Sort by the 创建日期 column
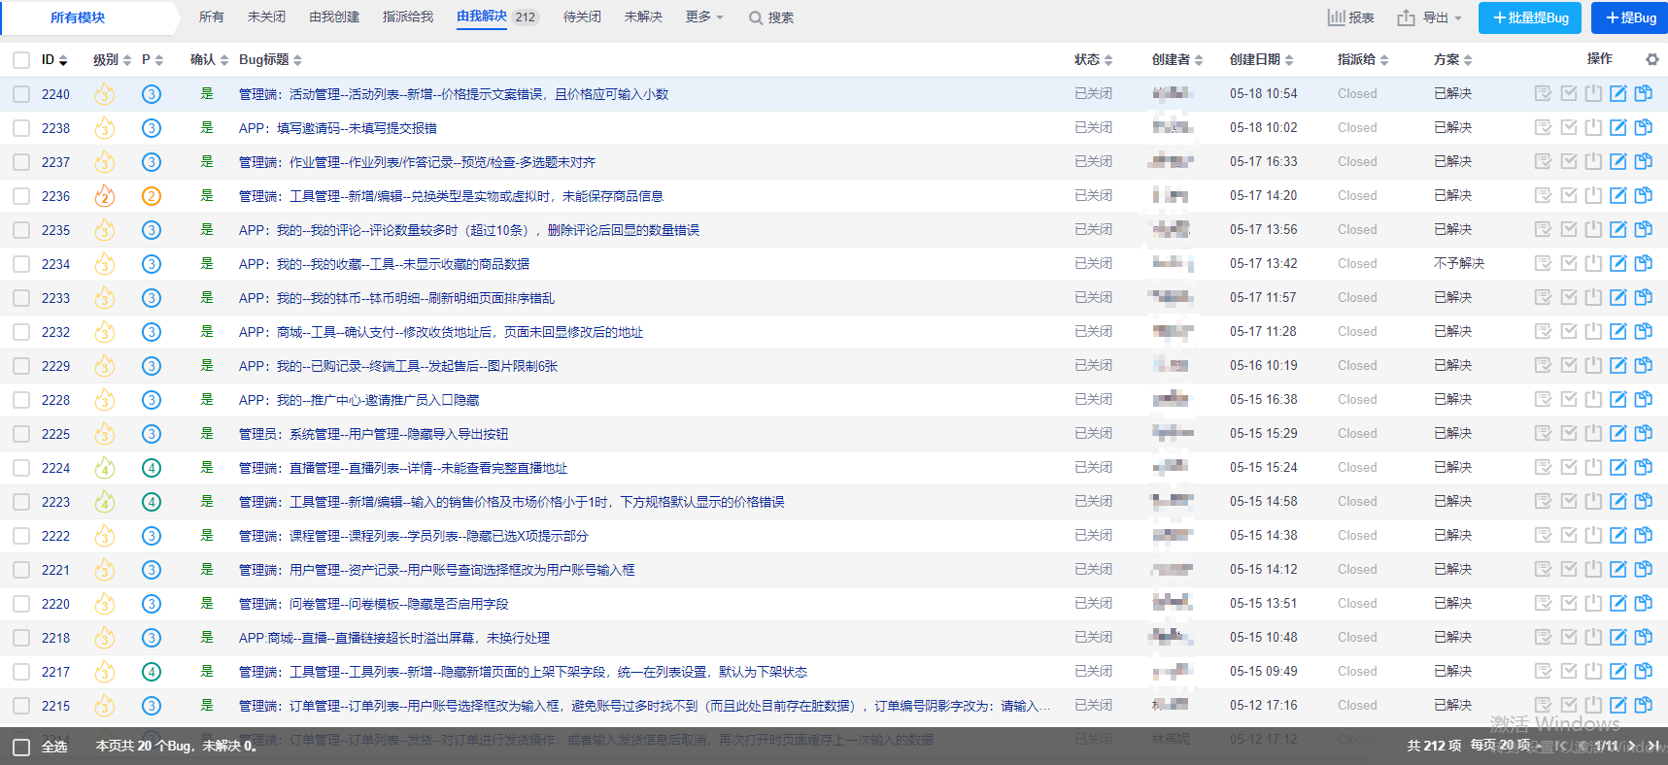Screen dimensions: 1668x765 pyautogui.click(x=1261, y=60)
